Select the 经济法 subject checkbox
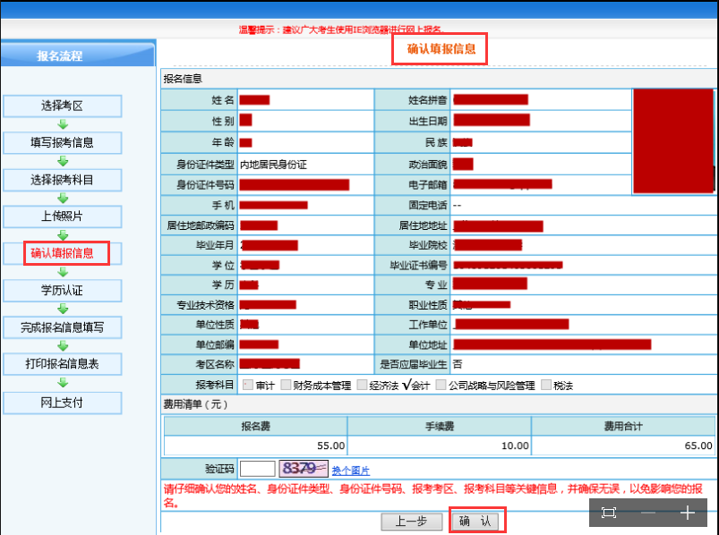 click(362, 386)
